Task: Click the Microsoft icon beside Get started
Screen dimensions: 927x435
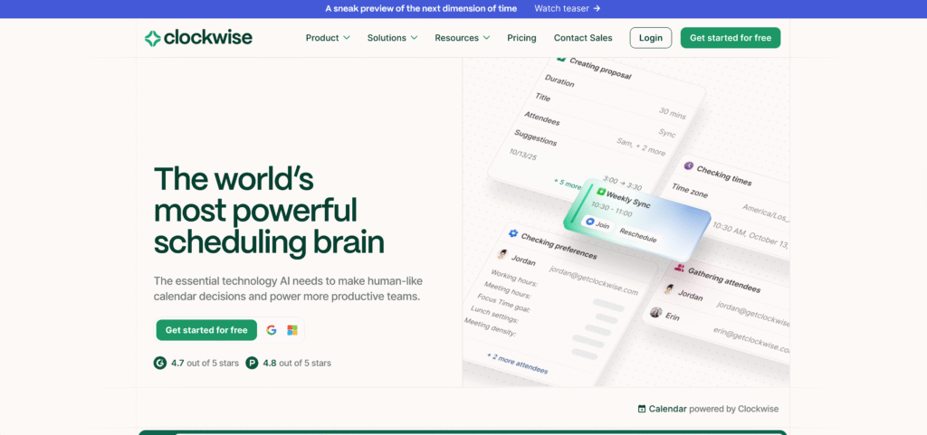Action: [292, 330]
